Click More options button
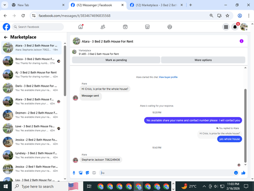 tap(203, 60)
